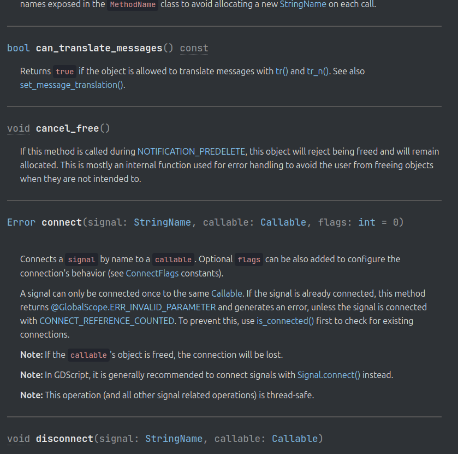Viewport: 458px width, 454px height.
Task: Click the bool return type of can_translate_messages
Action: pyautogui.click(x=19, y=48)
